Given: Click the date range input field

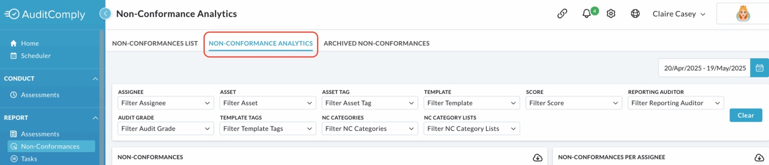Looking at the screenshot, I should 704,68.
